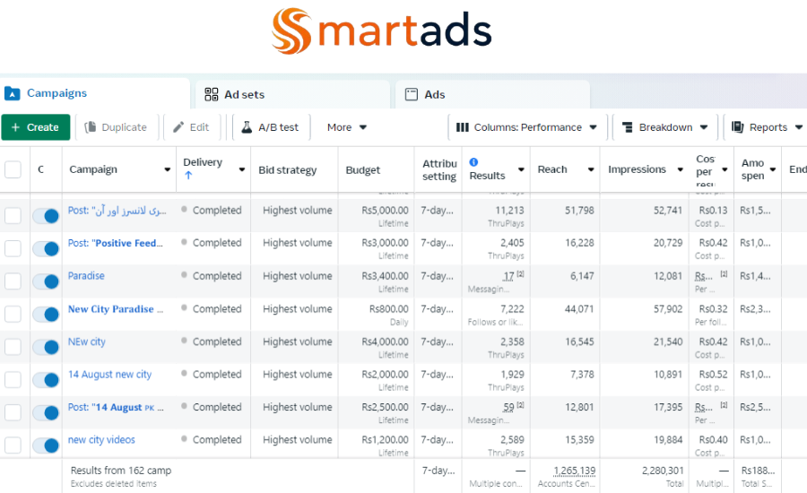Click the Results info icon

pos(474,162)
